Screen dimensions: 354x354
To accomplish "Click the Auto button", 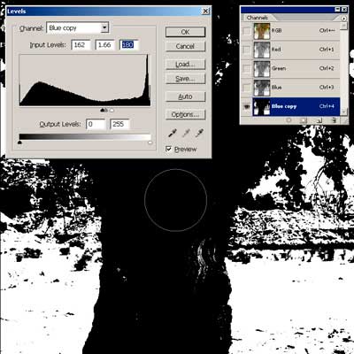I will 185,96.
